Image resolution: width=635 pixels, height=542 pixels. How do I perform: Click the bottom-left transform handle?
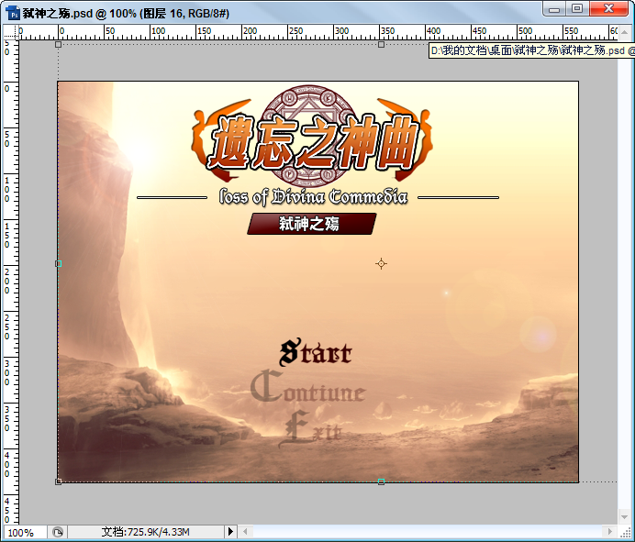coord(59,481)
